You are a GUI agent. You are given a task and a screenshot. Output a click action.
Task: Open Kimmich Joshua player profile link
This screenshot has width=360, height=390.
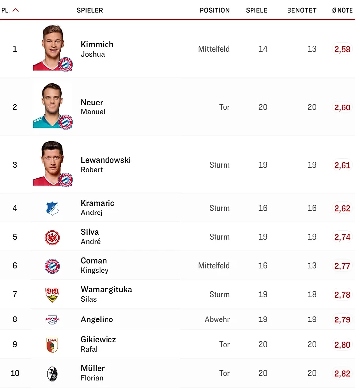point(97,49)
